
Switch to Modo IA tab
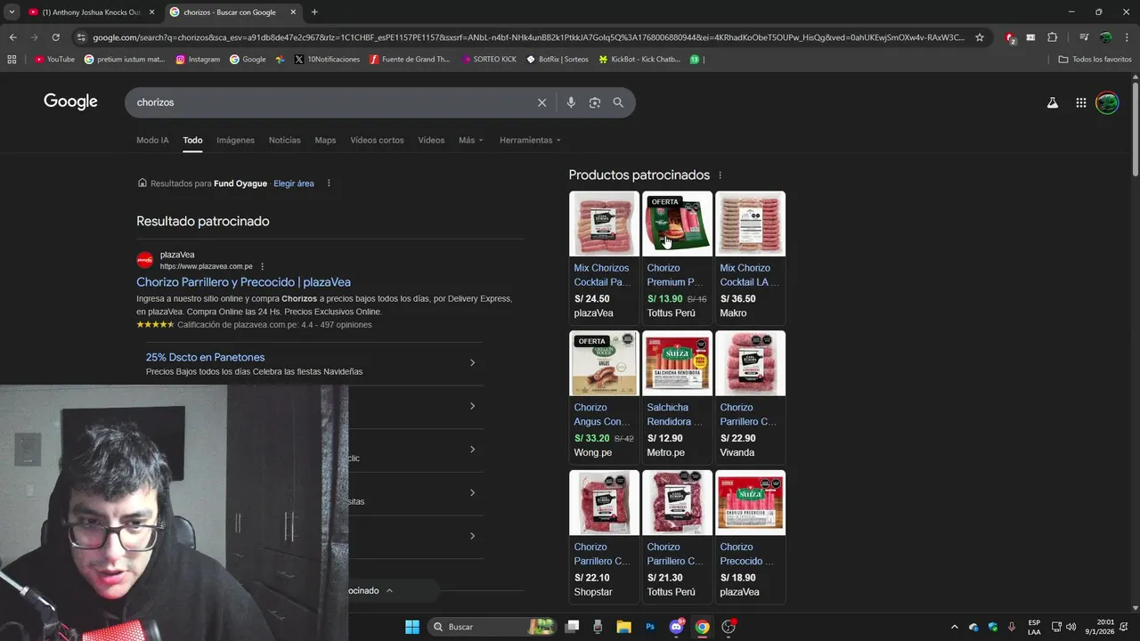(x=152, y=140)
